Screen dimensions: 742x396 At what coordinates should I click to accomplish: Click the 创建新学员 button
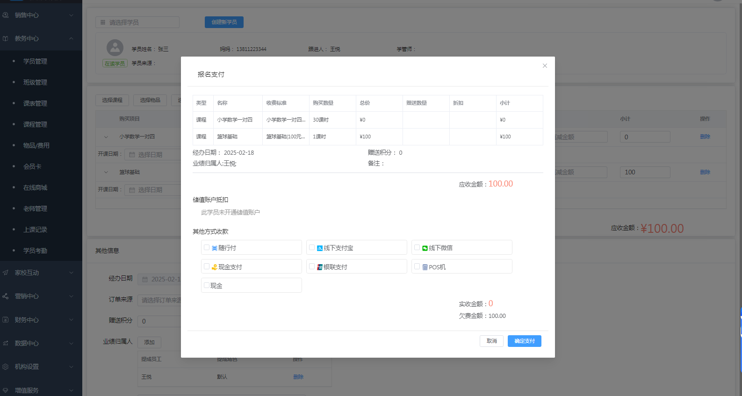point(224,22)
